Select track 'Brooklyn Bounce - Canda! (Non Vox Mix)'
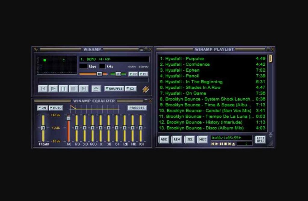The image size is (308, 201). pos(213,111)
